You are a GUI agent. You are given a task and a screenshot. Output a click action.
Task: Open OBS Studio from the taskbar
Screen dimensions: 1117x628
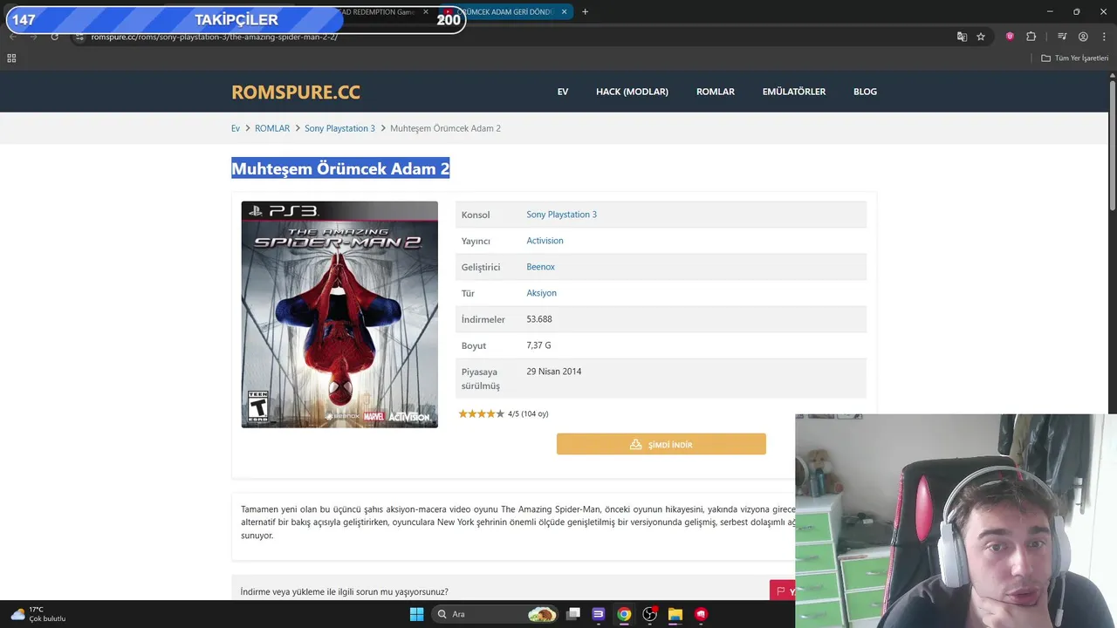[649, 614]
